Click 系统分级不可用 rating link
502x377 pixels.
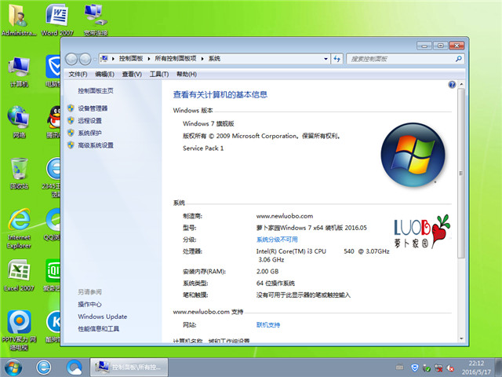[x=277, y=240]
